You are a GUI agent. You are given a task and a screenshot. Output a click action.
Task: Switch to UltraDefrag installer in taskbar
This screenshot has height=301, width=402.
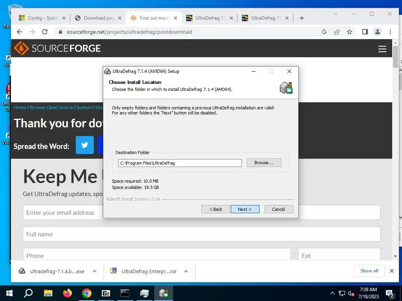click(164, 293)
